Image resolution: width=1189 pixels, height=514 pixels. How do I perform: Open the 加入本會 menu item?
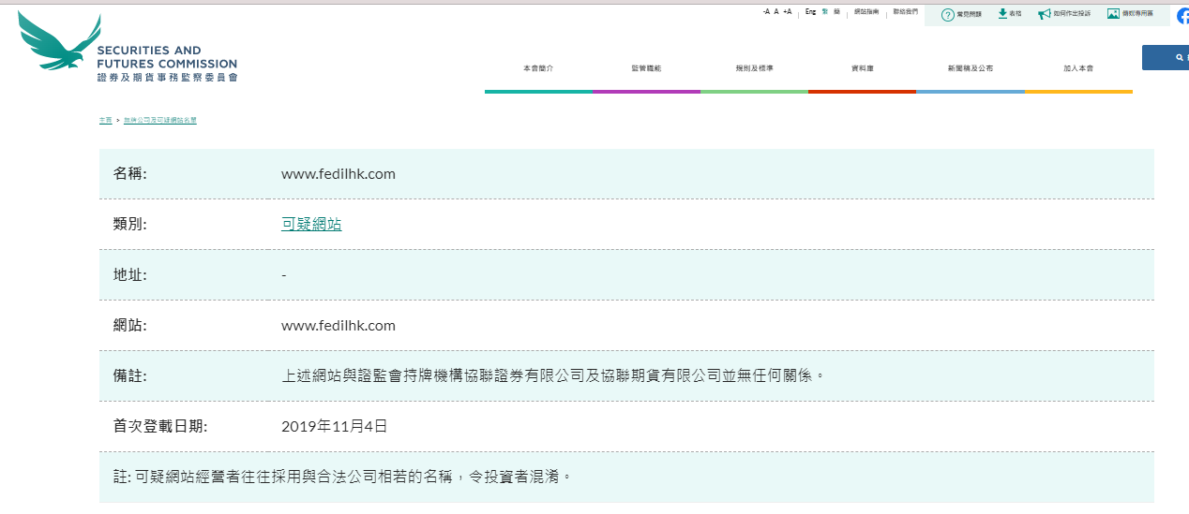click(1078, 69)
